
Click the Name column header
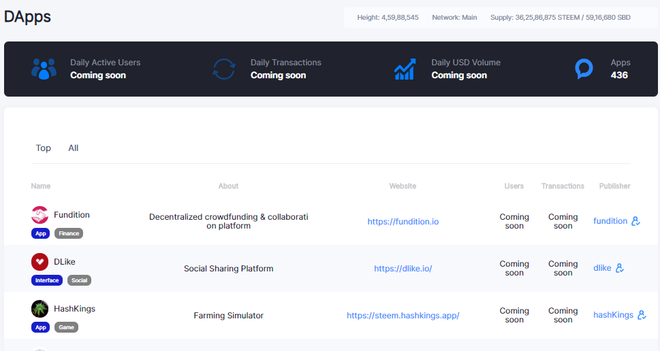pos(41,186)
